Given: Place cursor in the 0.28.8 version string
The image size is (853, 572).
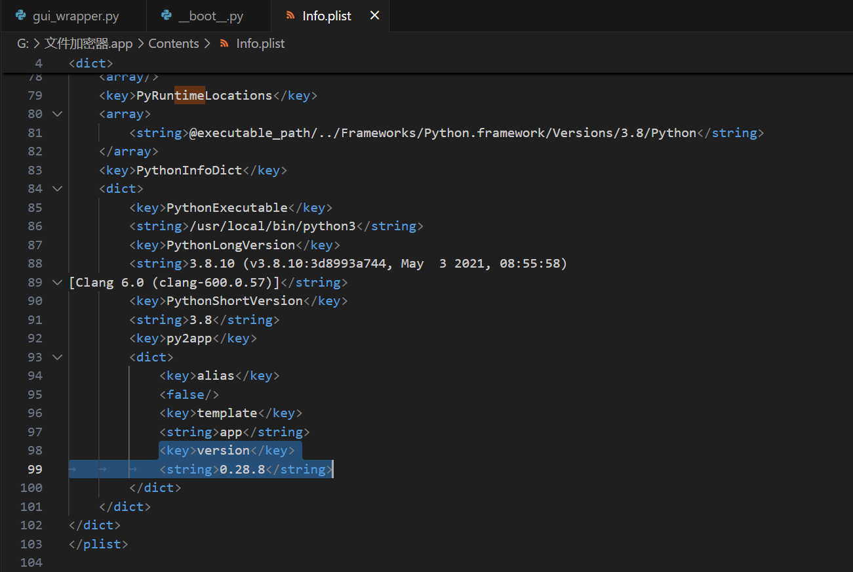Looking at the screenshot, I should pyautogui.click(x=243, y=470).
